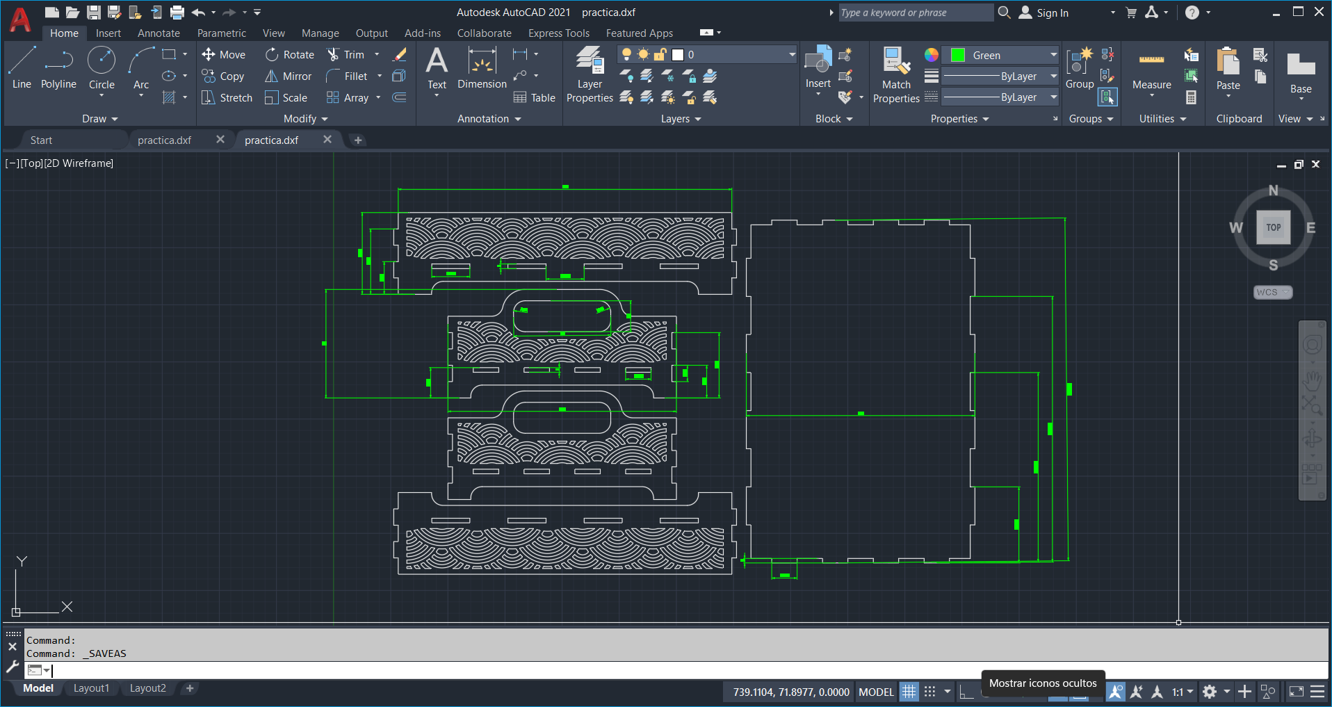The width and height of the screenshot is (1332, 707).
Task: Activate the Mirror command
Action: (288, 76)
